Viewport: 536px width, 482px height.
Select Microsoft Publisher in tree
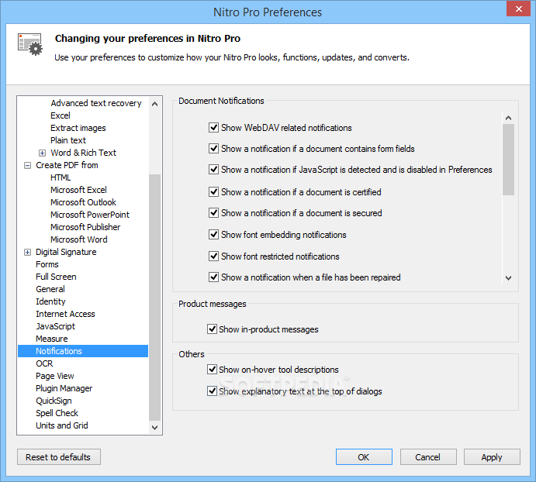(85, 227)
